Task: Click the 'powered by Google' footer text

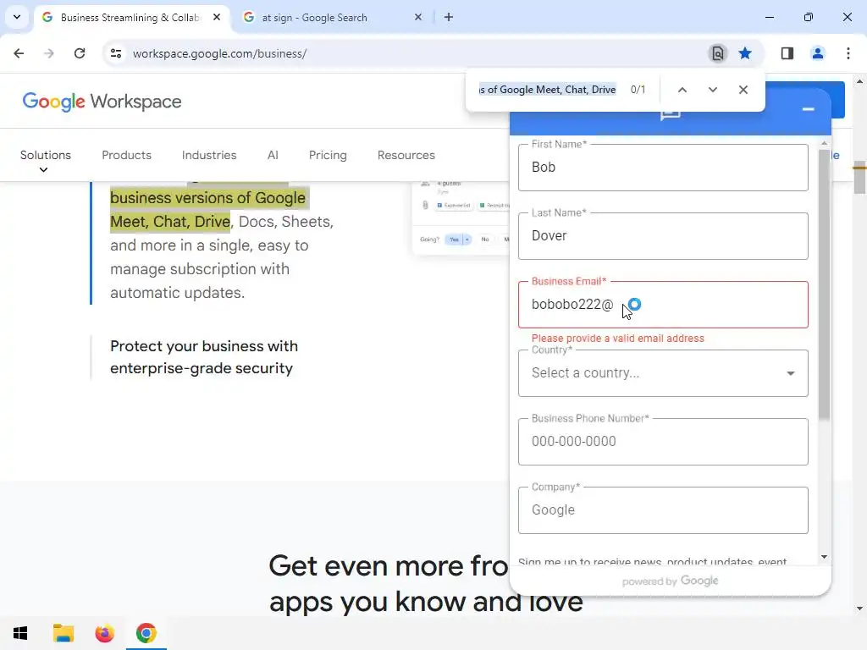Action: pos(671,581)
